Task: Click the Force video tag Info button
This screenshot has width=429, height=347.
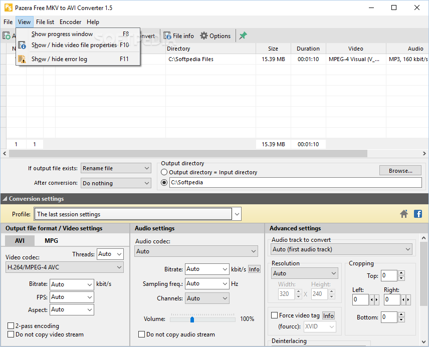Action: tap(328, 316)
